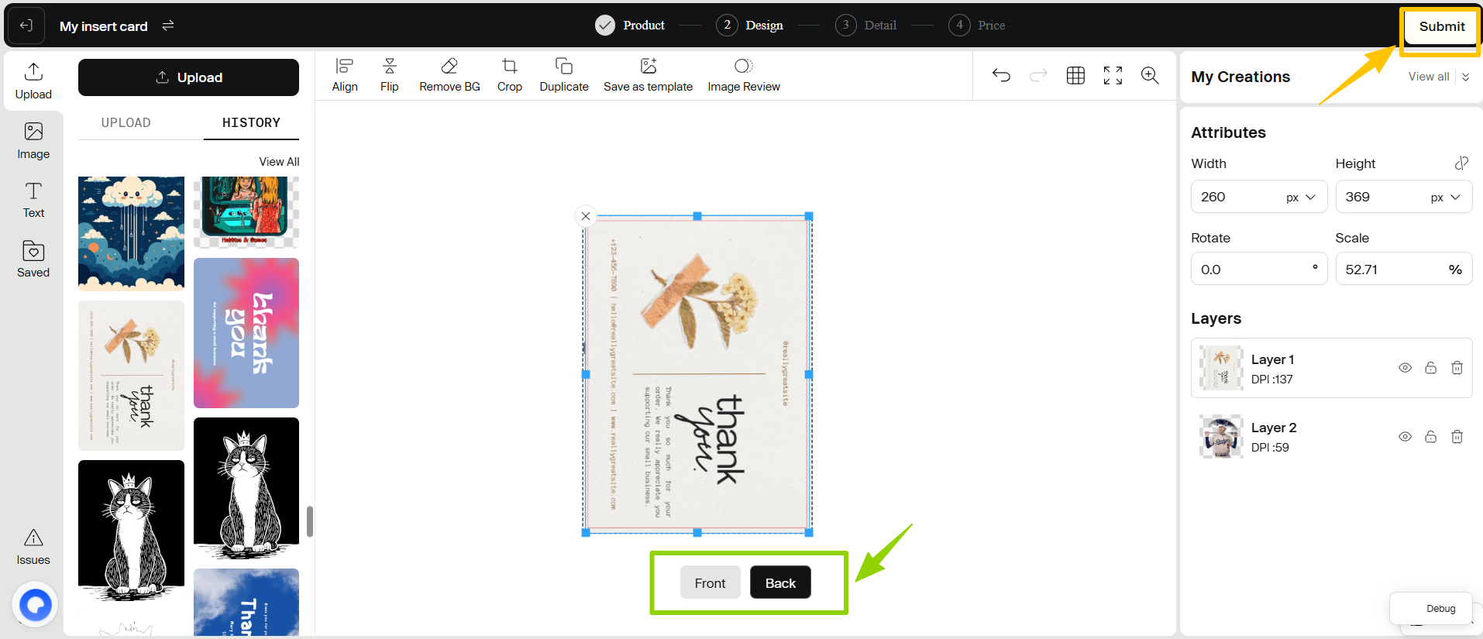Click the Submit button

click(1441, 26)
